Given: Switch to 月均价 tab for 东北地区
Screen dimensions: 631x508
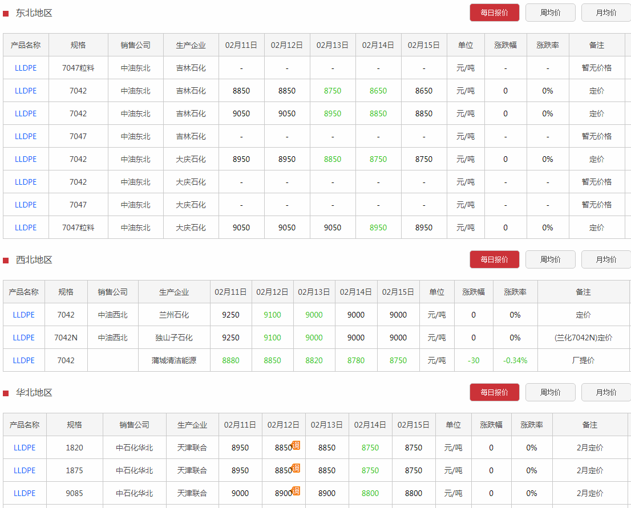Looking at the screenshot, I should pos(606,13).
